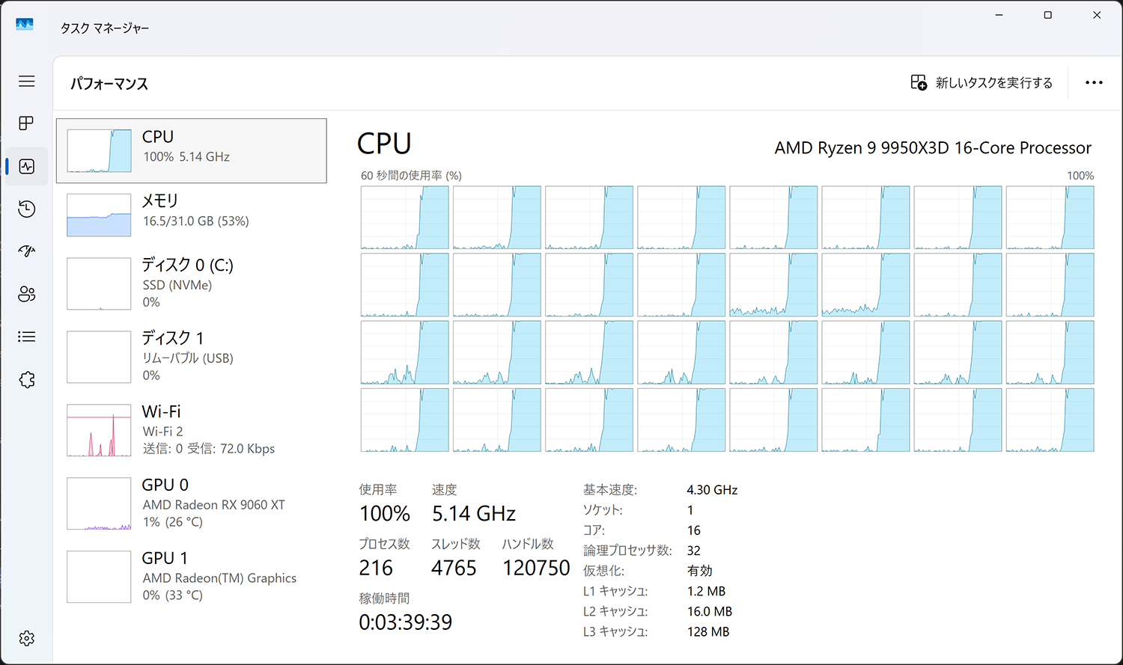Screen dimensions: 1123x665
Task: Open the Details list icon
Action: coord(27,337)
